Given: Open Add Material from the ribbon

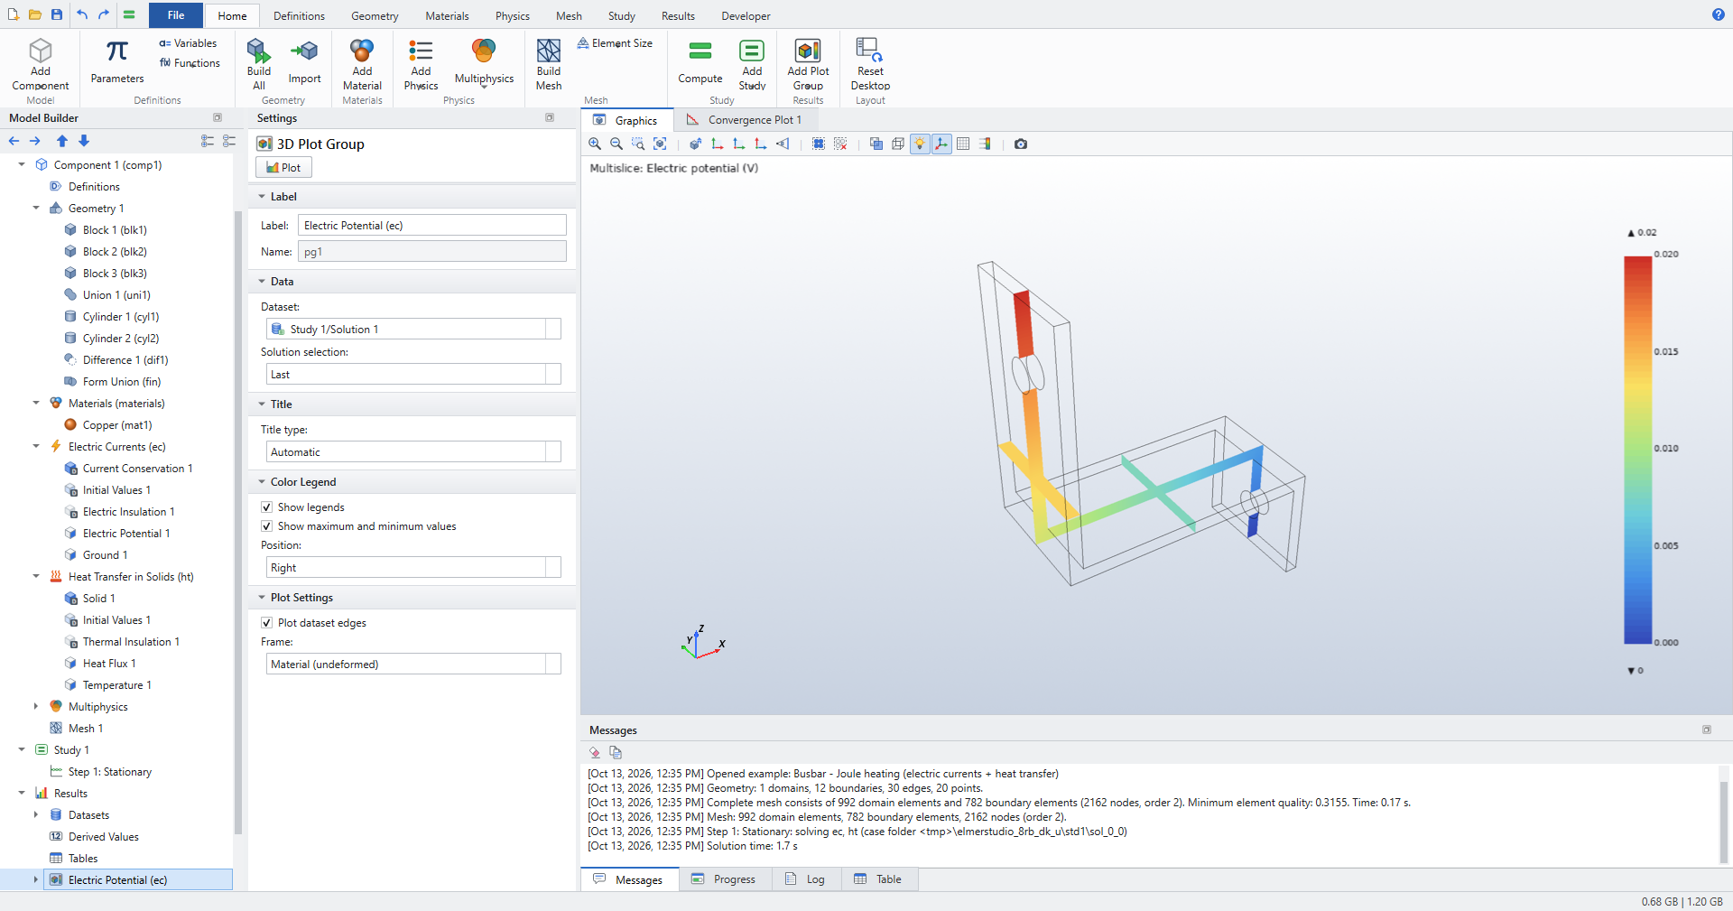Looking at the screenshot, I should click(362, 64).
